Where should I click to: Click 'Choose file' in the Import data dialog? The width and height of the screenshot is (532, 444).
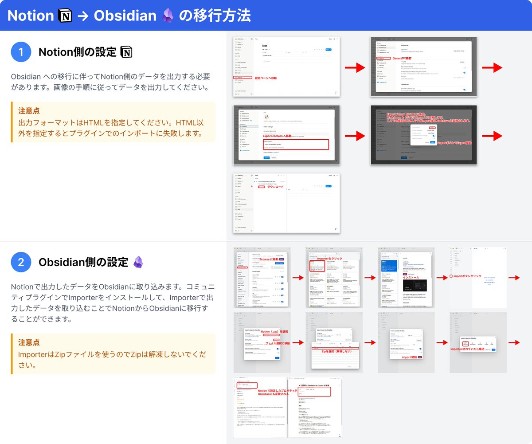276,340
